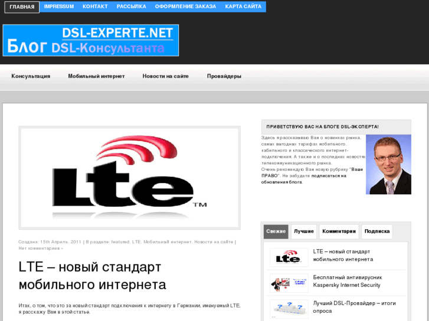Viewport: 429px width, 321px height.
Task: Open the LTE category link in post meta
Action: click(136, 241)
